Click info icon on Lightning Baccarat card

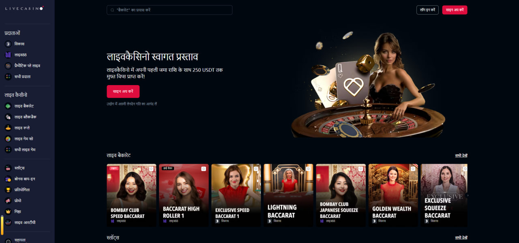[309, 168]
